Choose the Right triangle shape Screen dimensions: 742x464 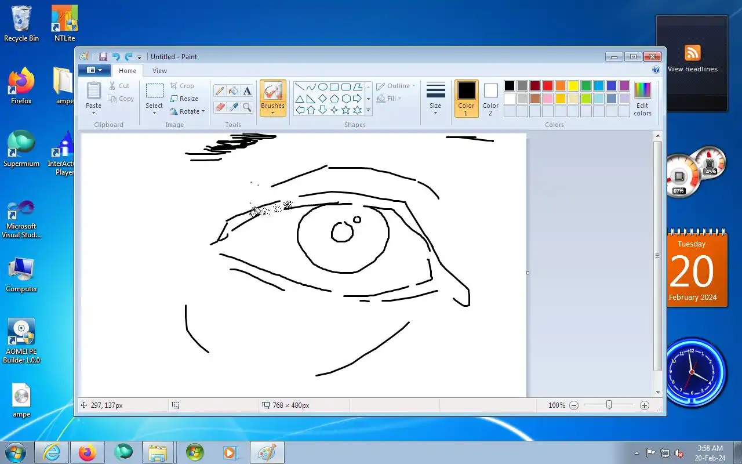[x=311, y=99]
